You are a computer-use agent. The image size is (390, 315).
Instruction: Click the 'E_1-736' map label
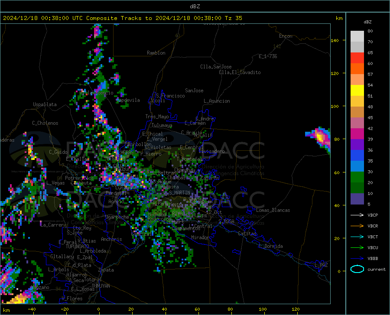coord(268,56)
